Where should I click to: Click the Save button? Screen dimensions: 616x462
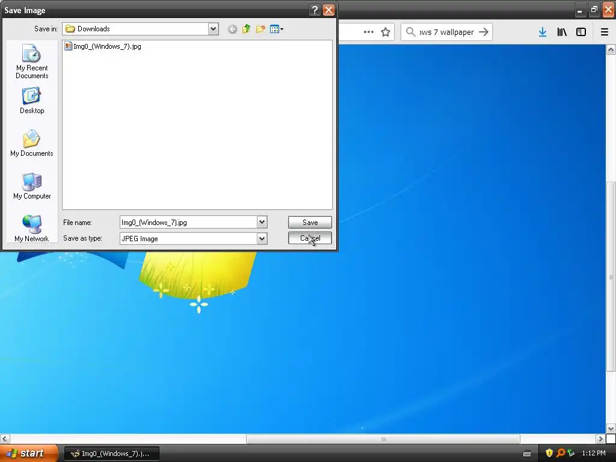[310, 223]
